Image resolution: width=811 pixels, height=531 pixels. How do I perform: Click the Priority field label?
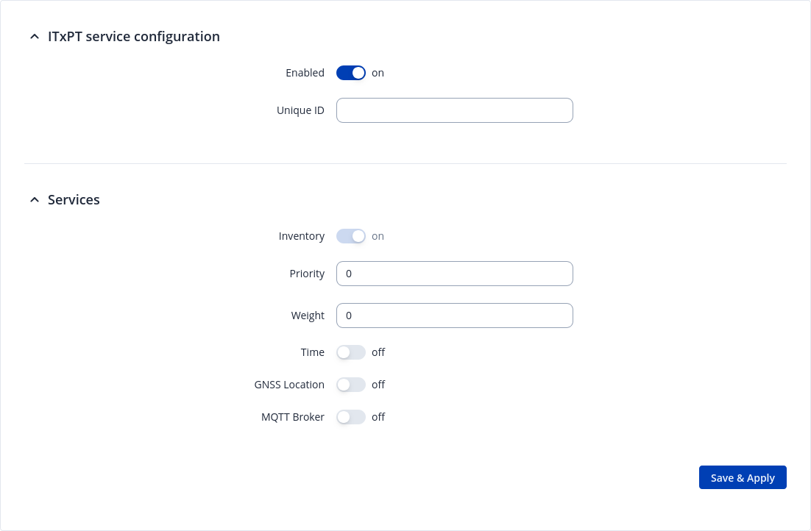click(x=307, y=274)
